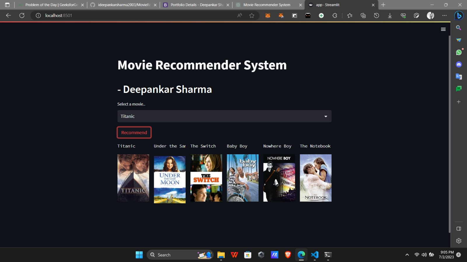Open the sidebar Telegram paper plane icon
Image resolution: width=467 pixels, height=262 pixels.
pos(459,40)
